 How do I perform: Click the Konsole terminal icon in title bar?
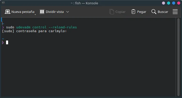[x=3, y=3]
